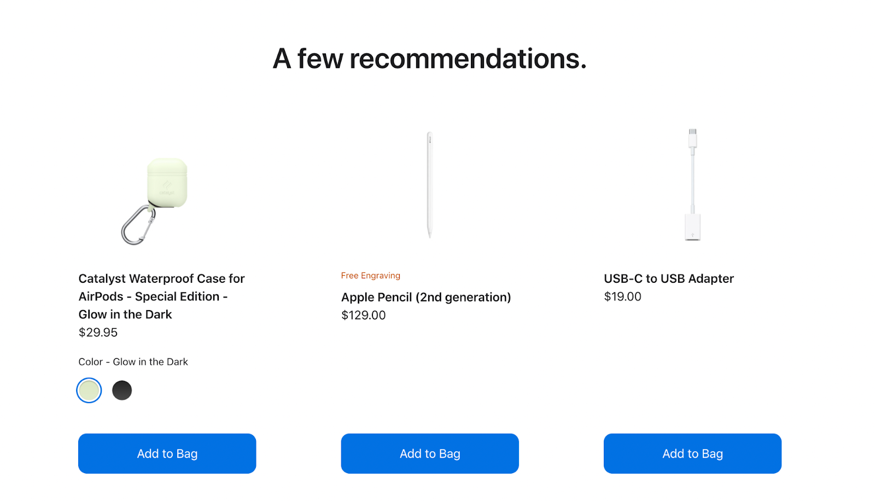Image resolution: width=875 pixels, height=501 pixels.
Task: Click the $129.00 price text
Action: 363,315
